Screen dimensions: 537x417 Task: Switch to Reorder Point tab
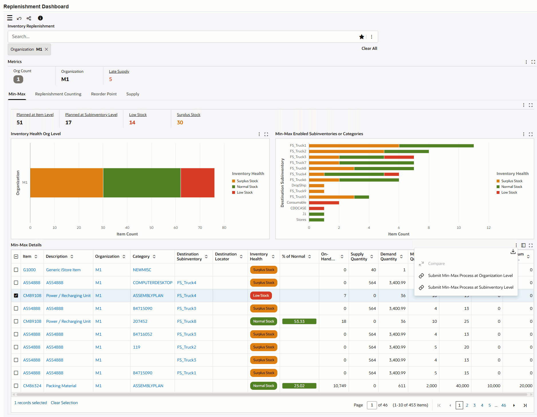104,94
